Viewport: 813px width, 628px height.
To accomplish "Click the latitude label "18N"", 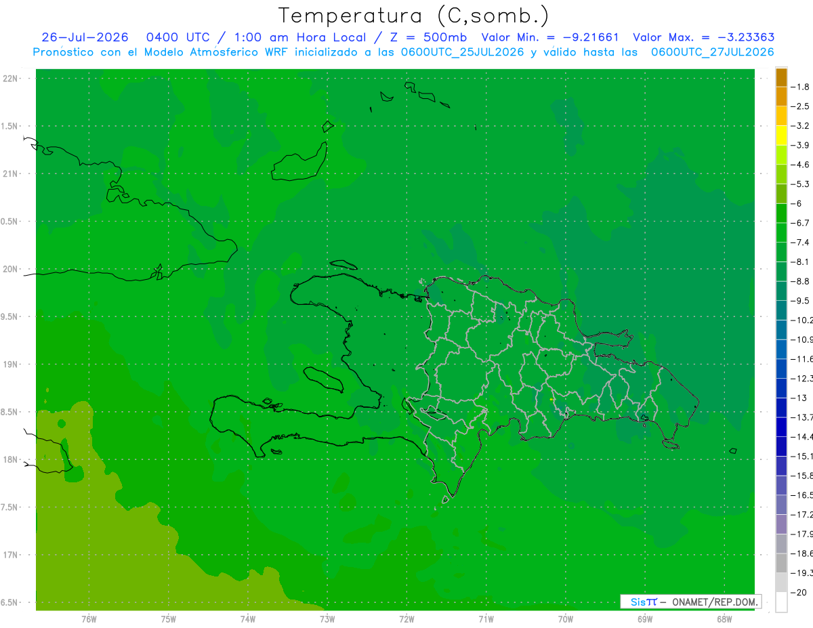I will pos(11,460).
